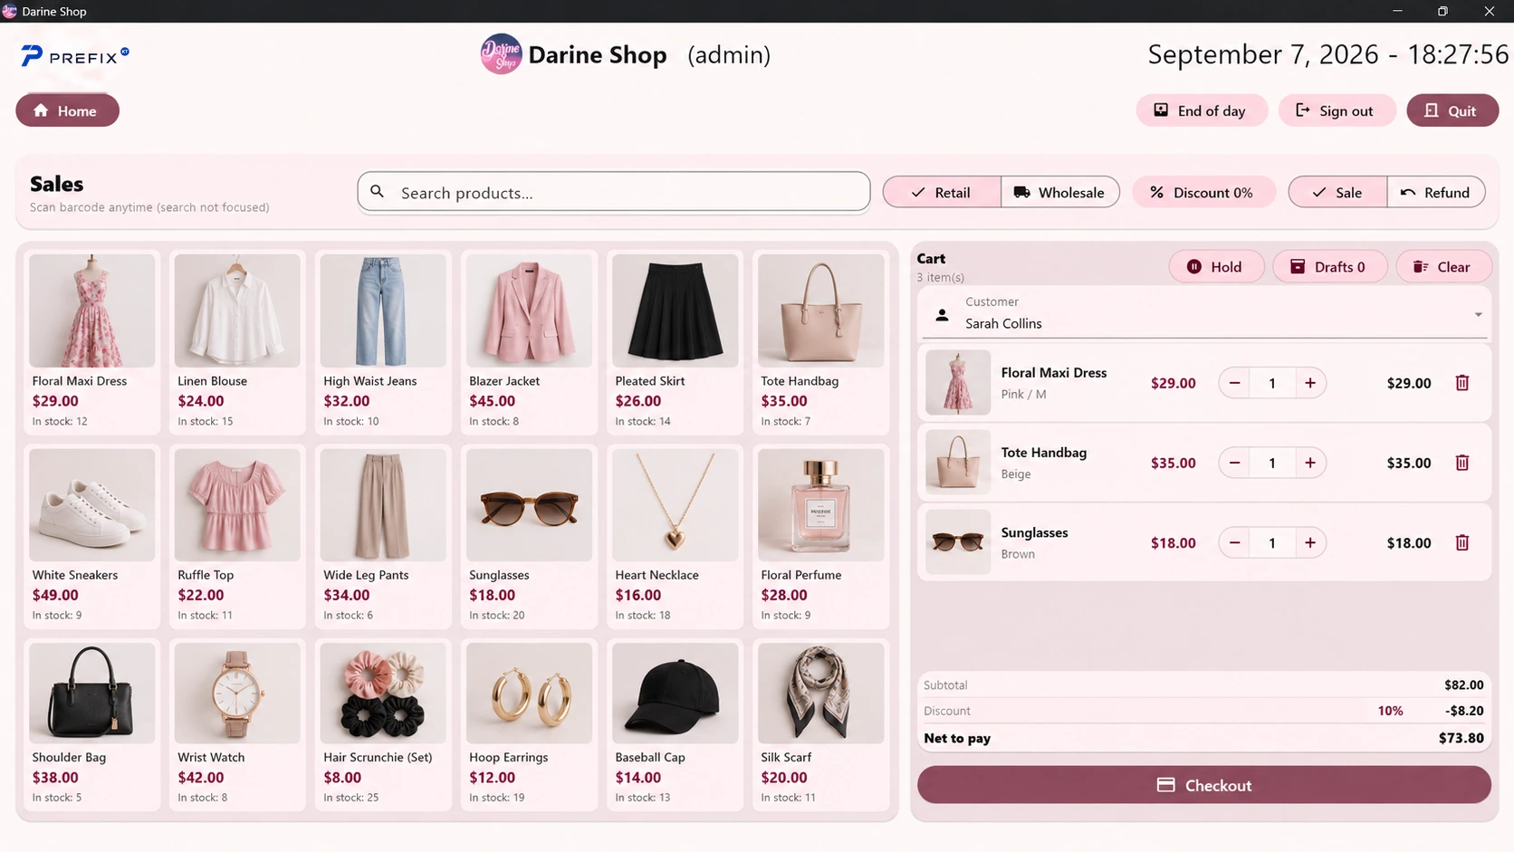This screenshot has height=852, width=1514.
Task: Switch pricing to Wholesale mode
Action: coord(1060,192)
